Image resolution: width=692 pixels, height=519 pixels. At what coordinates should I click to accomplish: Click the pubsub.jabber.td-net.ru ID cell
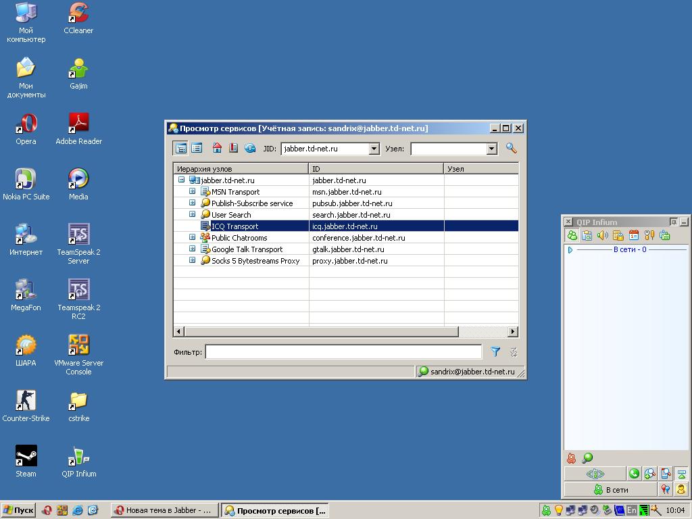[x=352, y=203]
